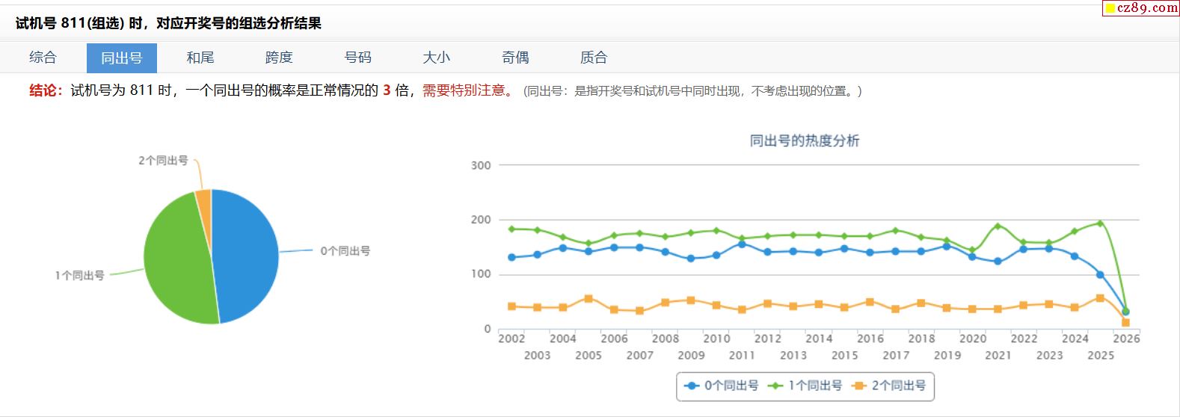Click the blue 0个同出号 pie slice
Screen dimensions: 1180x417
click(x=247, y=254)
